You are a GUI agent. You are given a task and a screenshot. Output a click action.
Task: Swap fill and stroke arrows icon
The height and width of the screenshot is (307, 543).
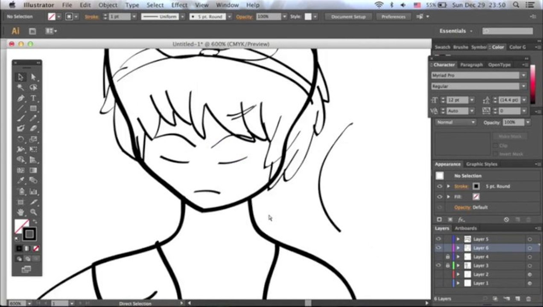point(35,222)
